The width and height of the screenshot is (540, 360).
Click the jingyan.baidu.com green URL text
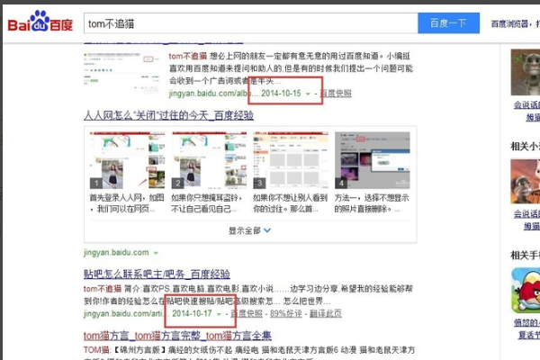pos(116,253)
